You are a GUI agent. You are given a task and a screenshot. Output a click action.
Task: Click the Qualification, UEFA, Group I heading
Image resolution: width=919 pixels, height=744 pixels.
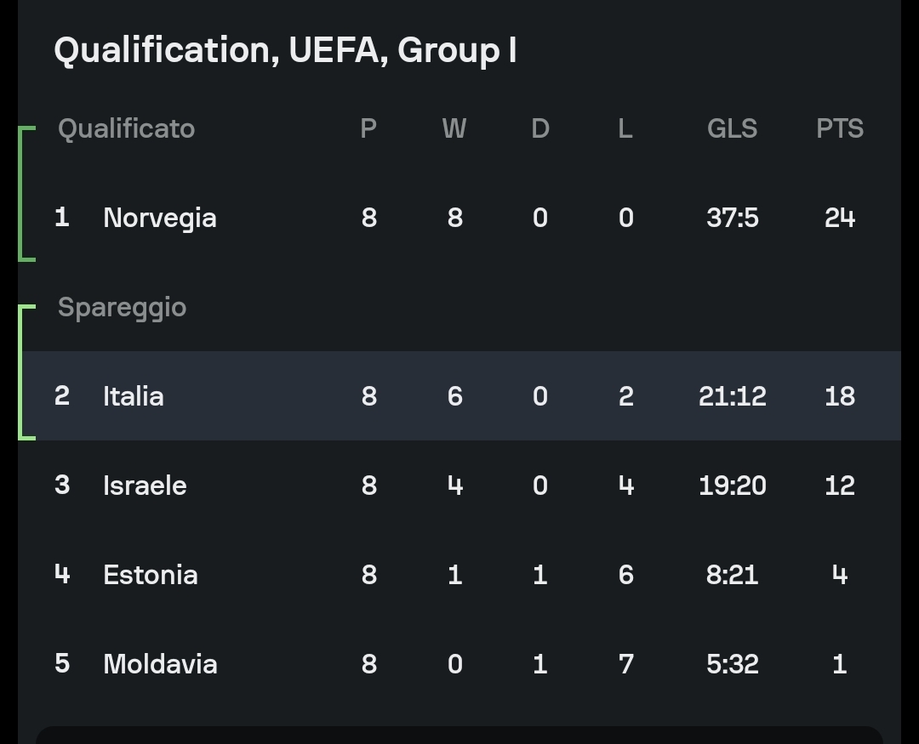click(285, 50)
